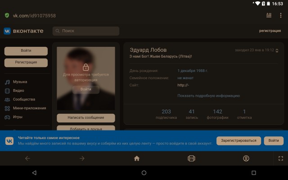Click the mini-apps grid icon
The width and height of the screenshot is (288, 180).
[7, 108]
